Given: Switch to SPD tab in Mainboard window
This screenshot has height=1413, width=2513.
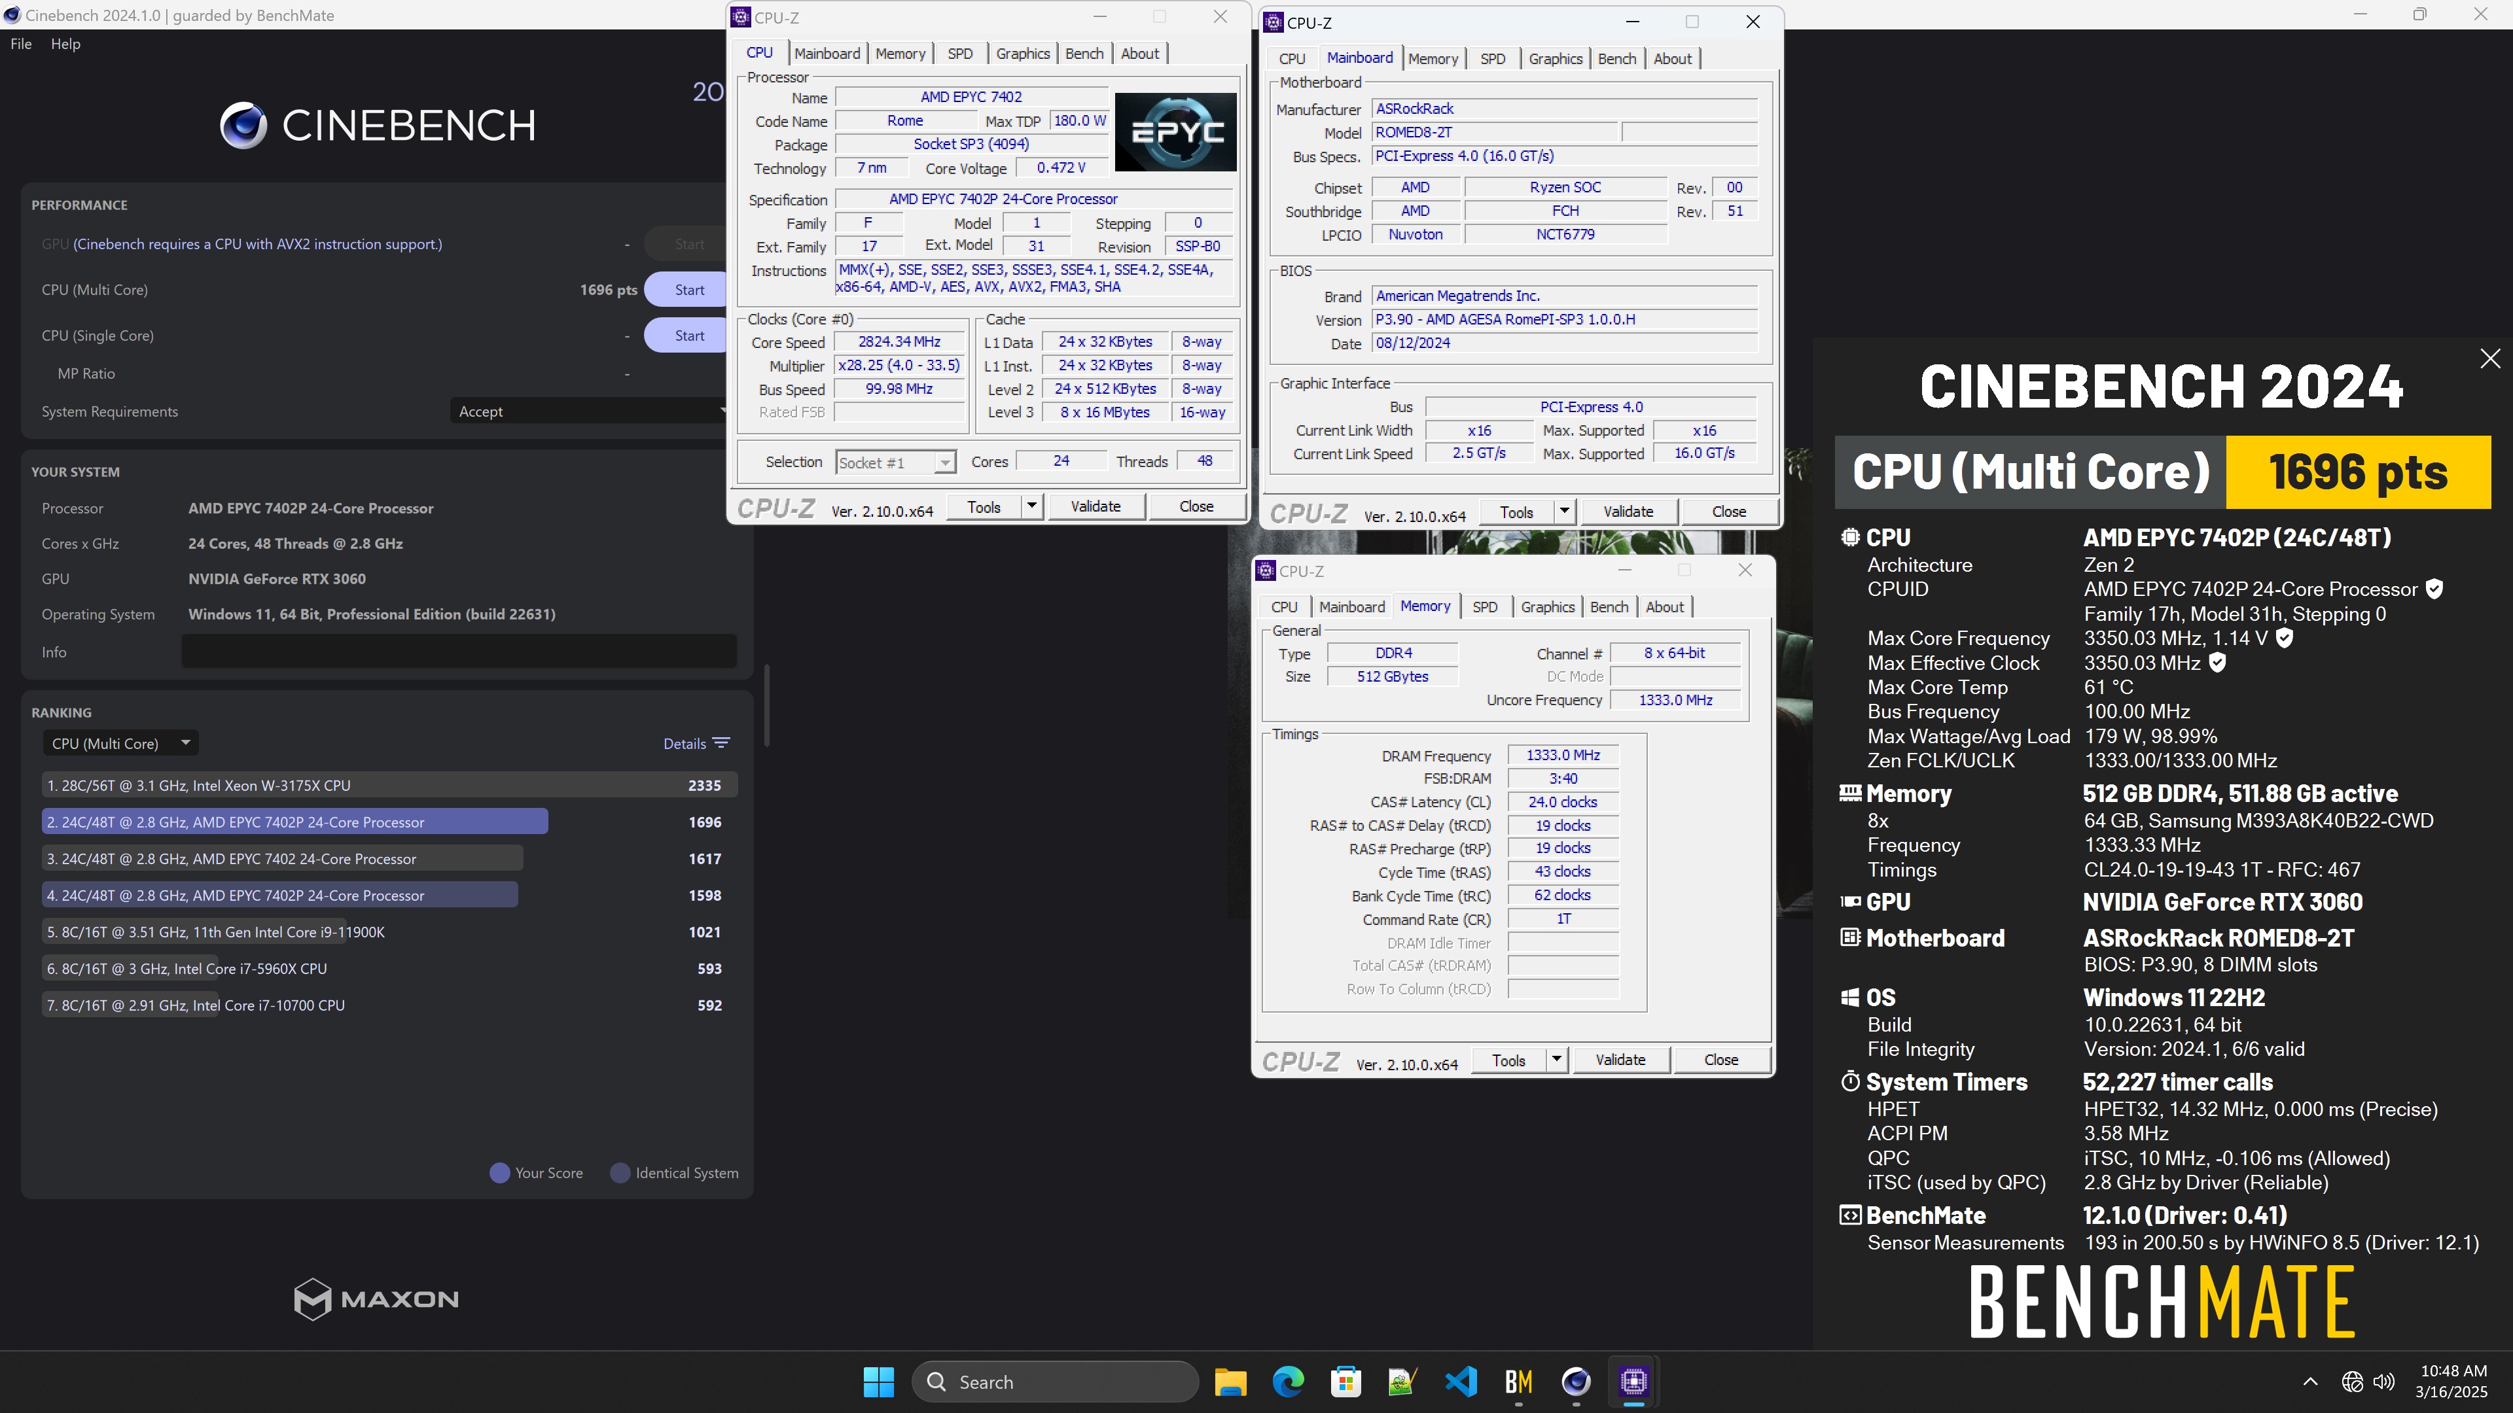Looking at the screenshot, I should tap(1493, 58).
